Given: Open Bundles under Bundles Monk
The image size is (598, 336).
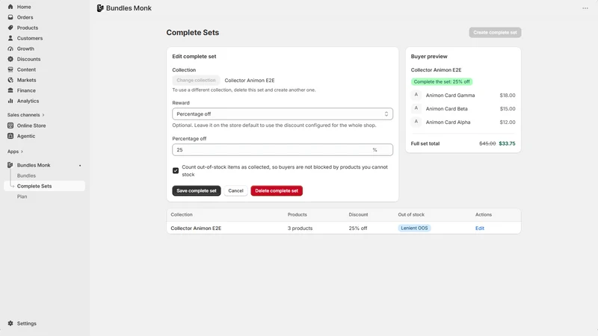Looking at the screenshot, I should (x=26, y=175).
